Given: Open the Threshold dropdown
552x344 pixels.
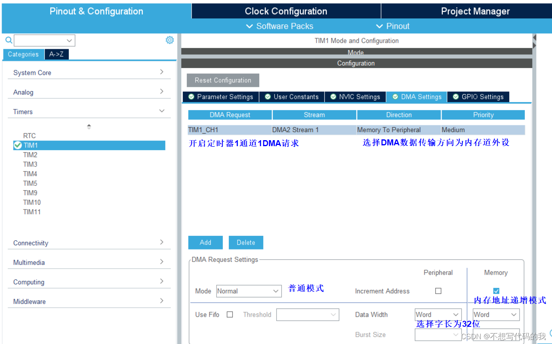Looking at the screenshot, I should (308, 315).
